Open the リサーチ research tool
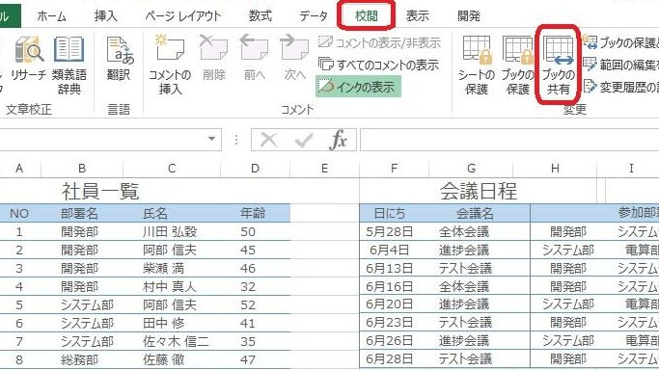This screenshot has width=659, height=370. pyautogui.click(x=29, y=59)
